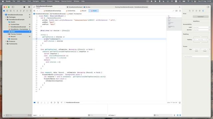Image resolution: width=213 pixels, height=119 pixels.
Task: Switch to the Model editor tab
Action: tap(94, 11)
